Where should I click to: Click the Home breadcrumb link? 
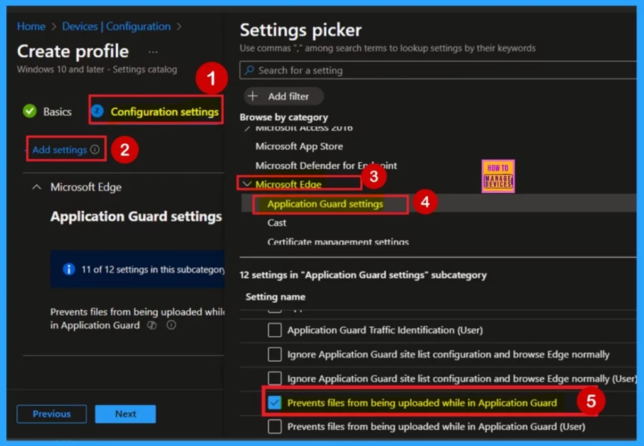[31, 26]
